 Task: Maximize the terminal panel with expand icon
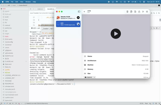pyautogui.click(x=159, y=28)
